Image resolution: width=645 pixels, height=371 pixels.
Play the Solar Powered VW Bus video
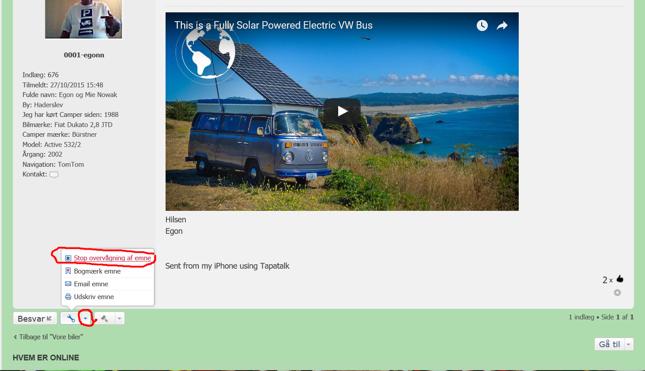pos(342,111)
